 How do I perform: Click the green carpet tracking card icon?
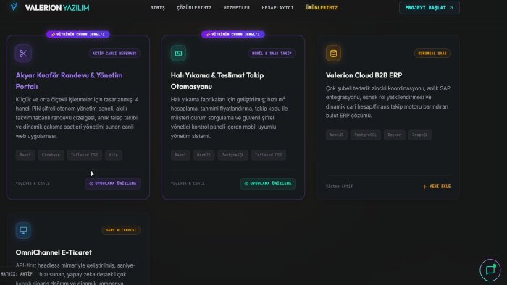[178, 54]
